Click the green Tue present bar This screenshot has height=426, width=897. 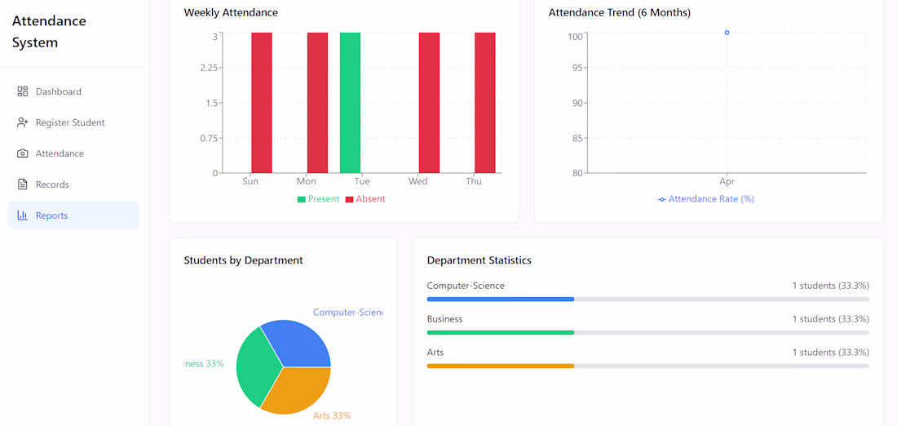[350, 103]
